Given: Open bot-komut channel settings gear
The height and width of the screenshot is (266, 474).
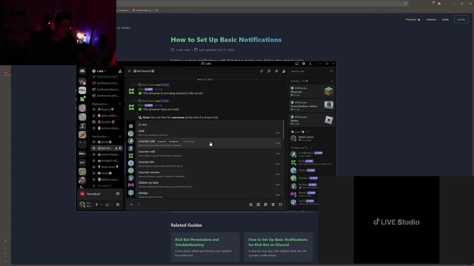Looking at the screenshot, I should click(120, 148).
